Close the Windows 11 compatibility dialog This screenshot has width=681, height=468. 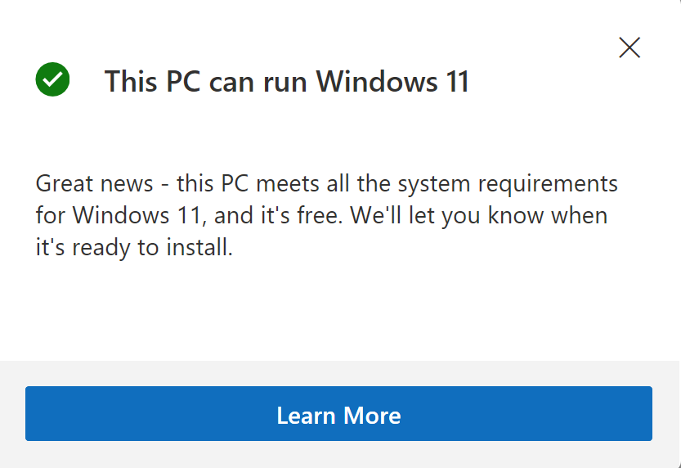coord(629,47)
